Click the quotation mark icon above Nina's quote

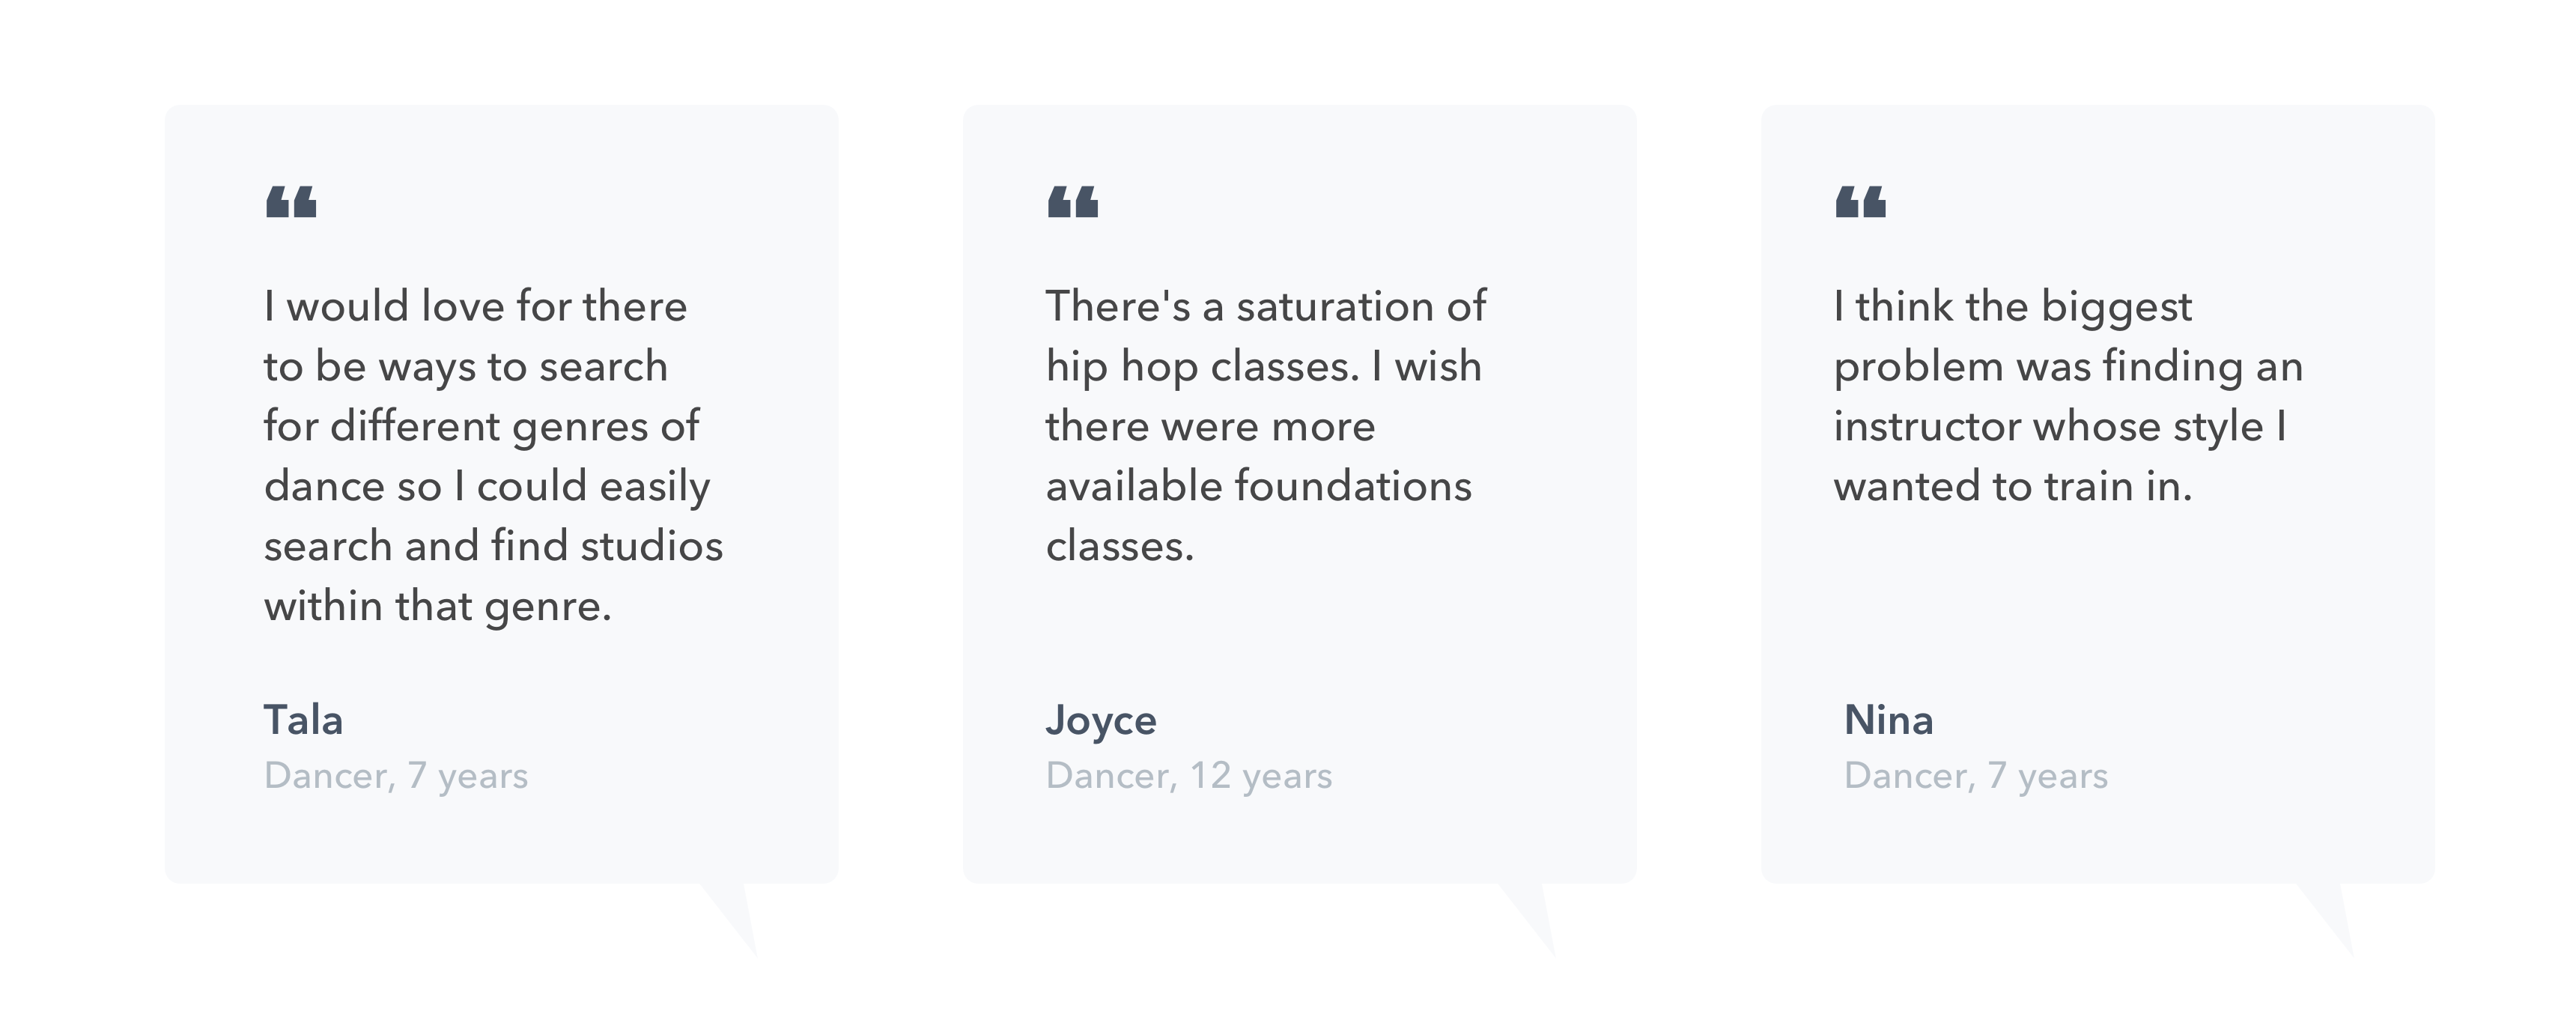(1861, 202)
